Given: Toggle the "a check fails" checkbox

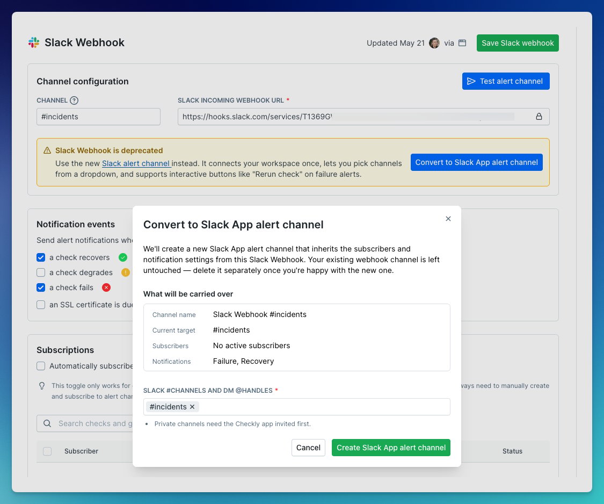Looking at the screenshot, I should [x=41, y=287].
